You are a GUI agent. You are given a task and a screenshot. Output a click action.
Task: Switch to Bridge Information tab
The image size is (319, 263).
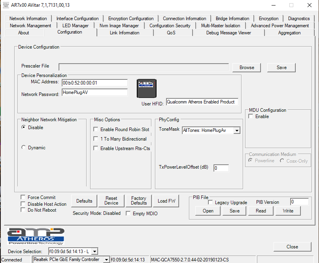pyautogui.click(x=232, y=19)
